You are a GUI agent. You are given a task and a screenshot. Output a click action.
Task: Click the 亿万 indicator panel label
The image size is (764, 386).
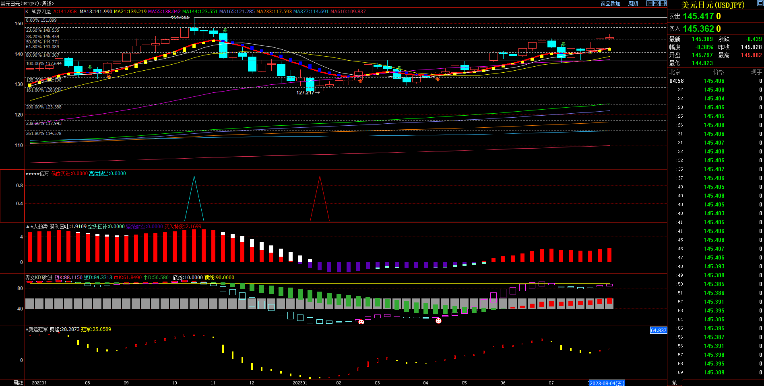point(44,174)
